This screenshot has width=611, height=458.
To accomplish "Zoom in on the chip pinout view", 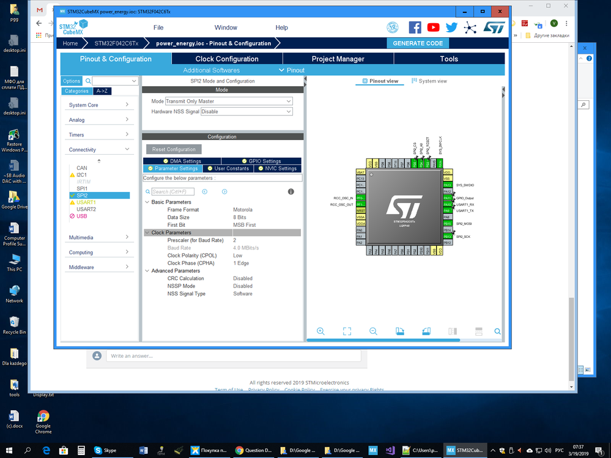I will click(320, 331).
